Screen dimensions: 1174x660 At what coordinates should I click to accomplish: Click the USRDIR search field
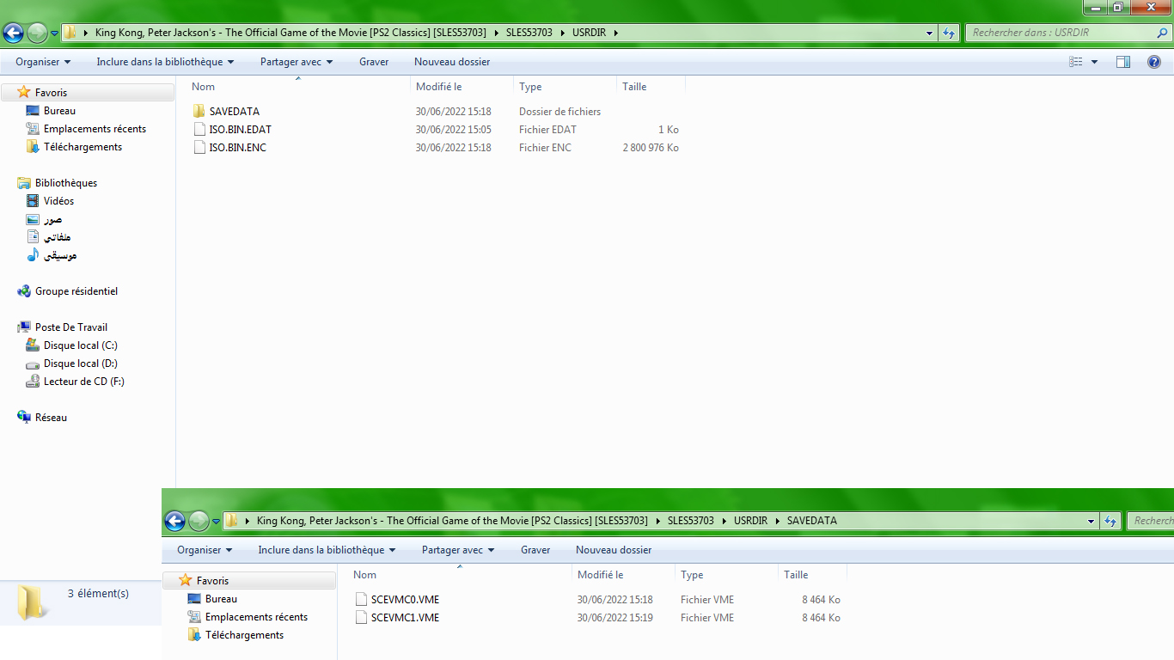click(1060, 33)
